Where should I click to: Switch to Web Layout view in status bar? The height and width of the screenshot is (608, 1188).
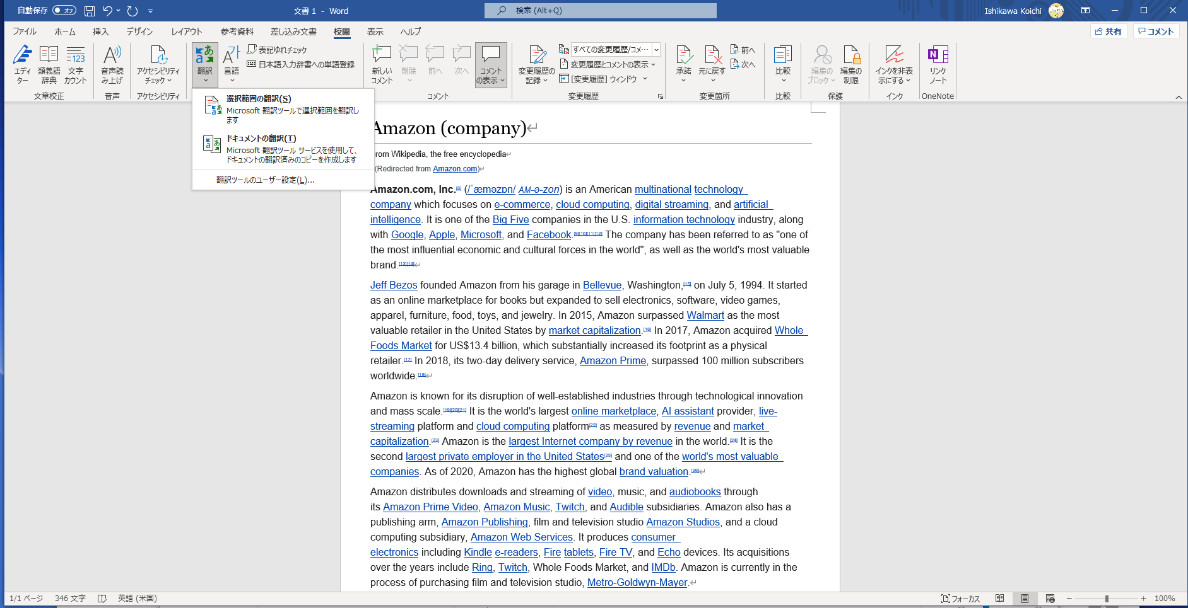tap(1050, 599)
